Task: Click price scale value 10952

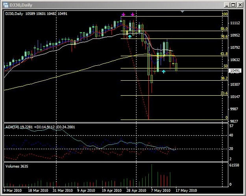Action: (235, 35)
